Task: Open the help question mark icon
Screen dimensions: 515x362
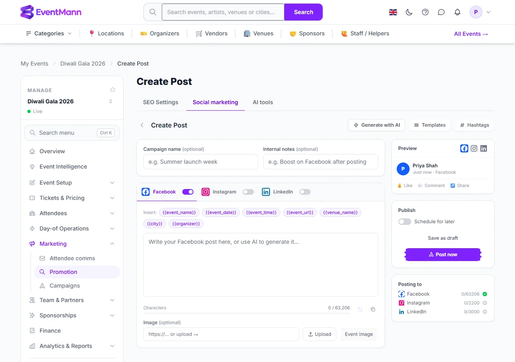Action: [x=425, y=12]
